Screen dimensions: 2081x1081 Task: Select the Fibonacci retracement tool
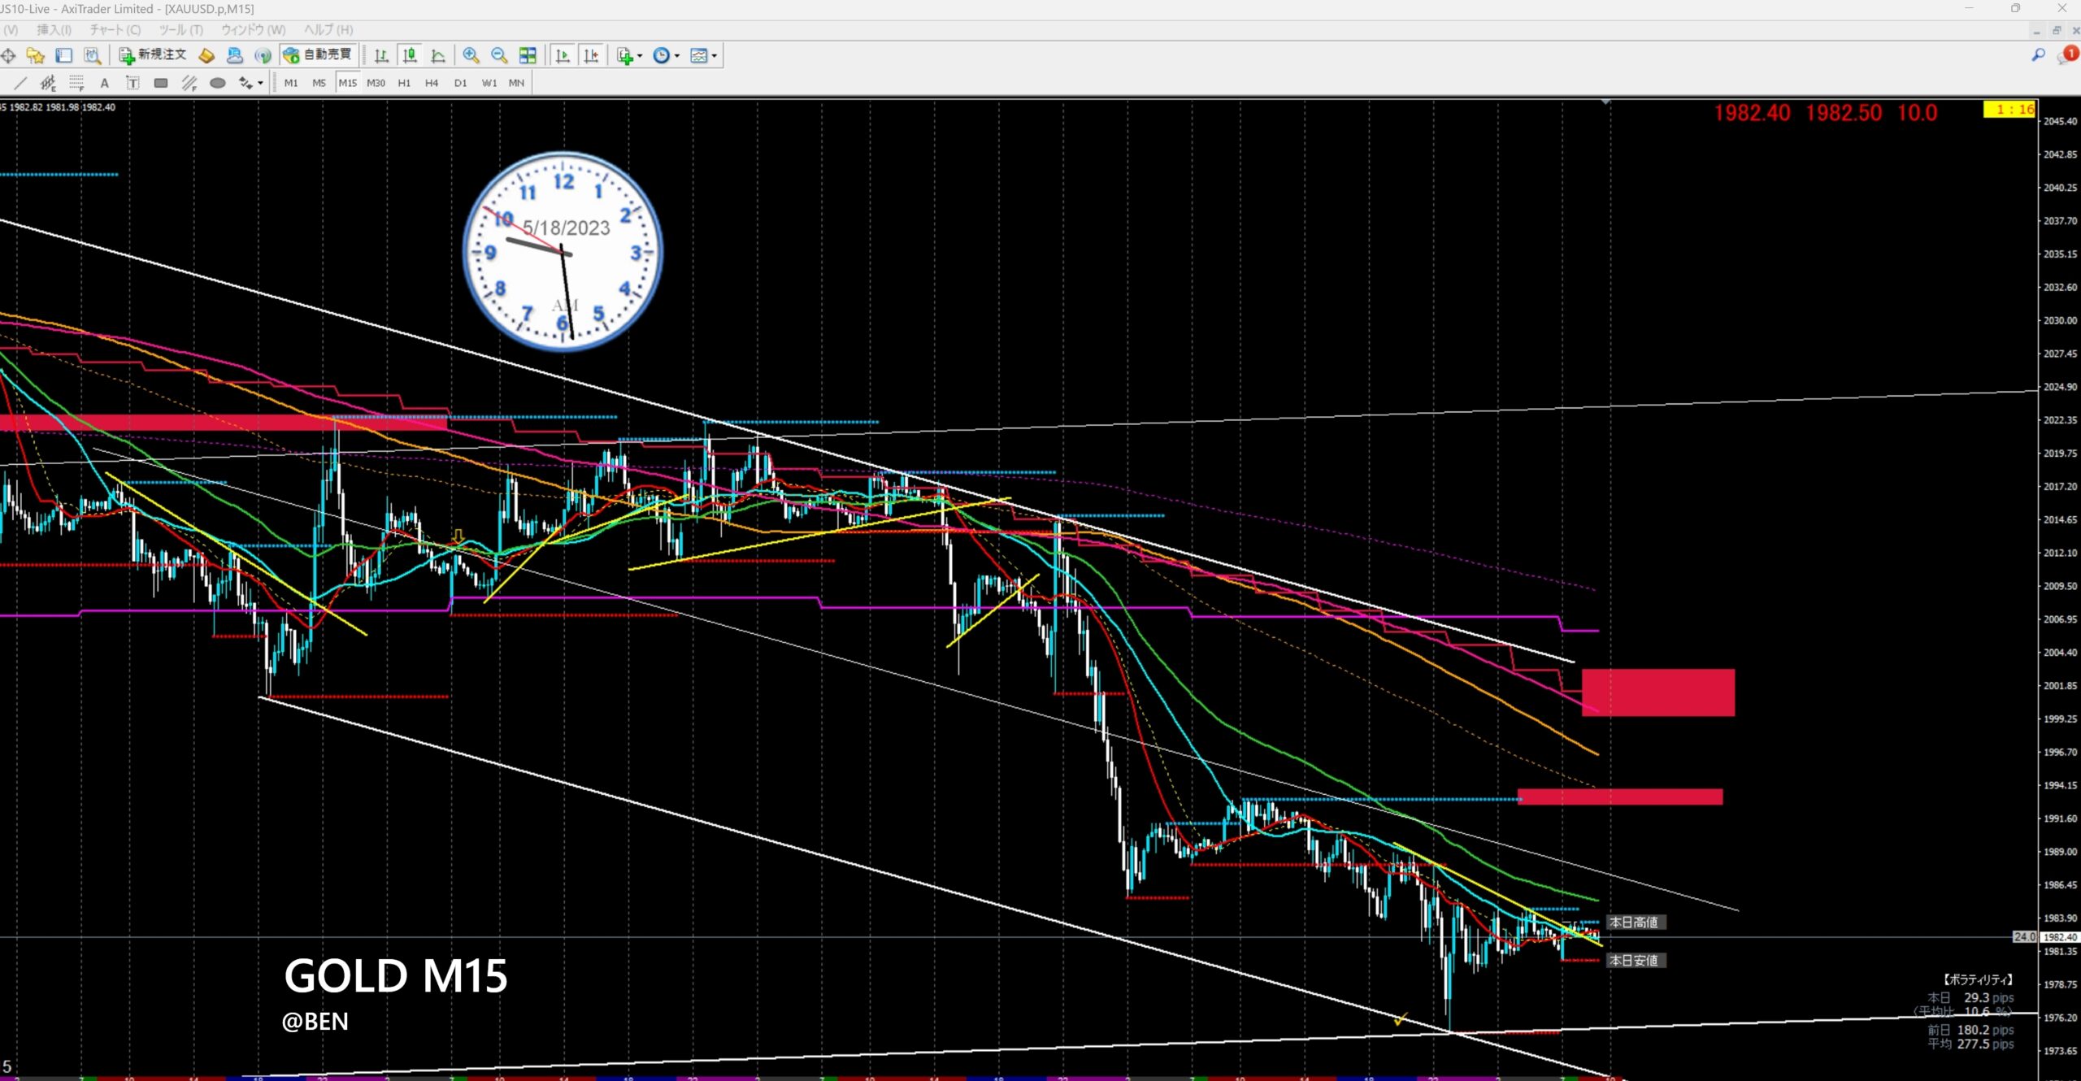pyautogui.click(x=76, y=83)
